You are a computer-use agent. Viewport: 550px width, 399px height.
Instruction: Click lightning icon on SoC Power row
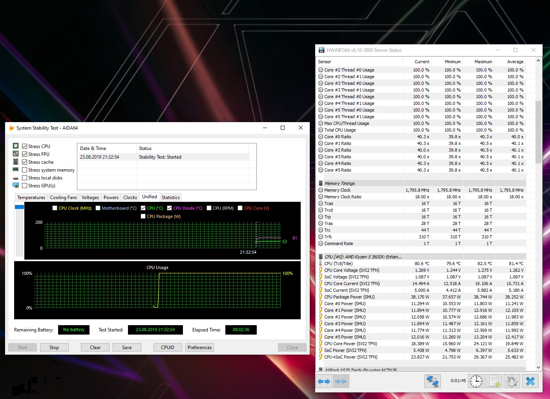pos(321,350)
